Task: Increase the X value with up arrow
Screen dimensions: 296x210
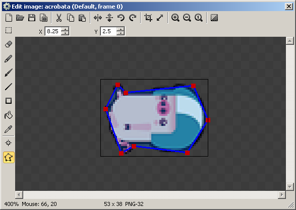Action: (65, 29)
